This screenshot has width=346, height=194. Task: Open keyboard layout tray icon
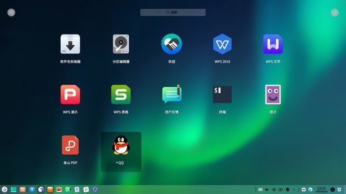pos(261,190)
